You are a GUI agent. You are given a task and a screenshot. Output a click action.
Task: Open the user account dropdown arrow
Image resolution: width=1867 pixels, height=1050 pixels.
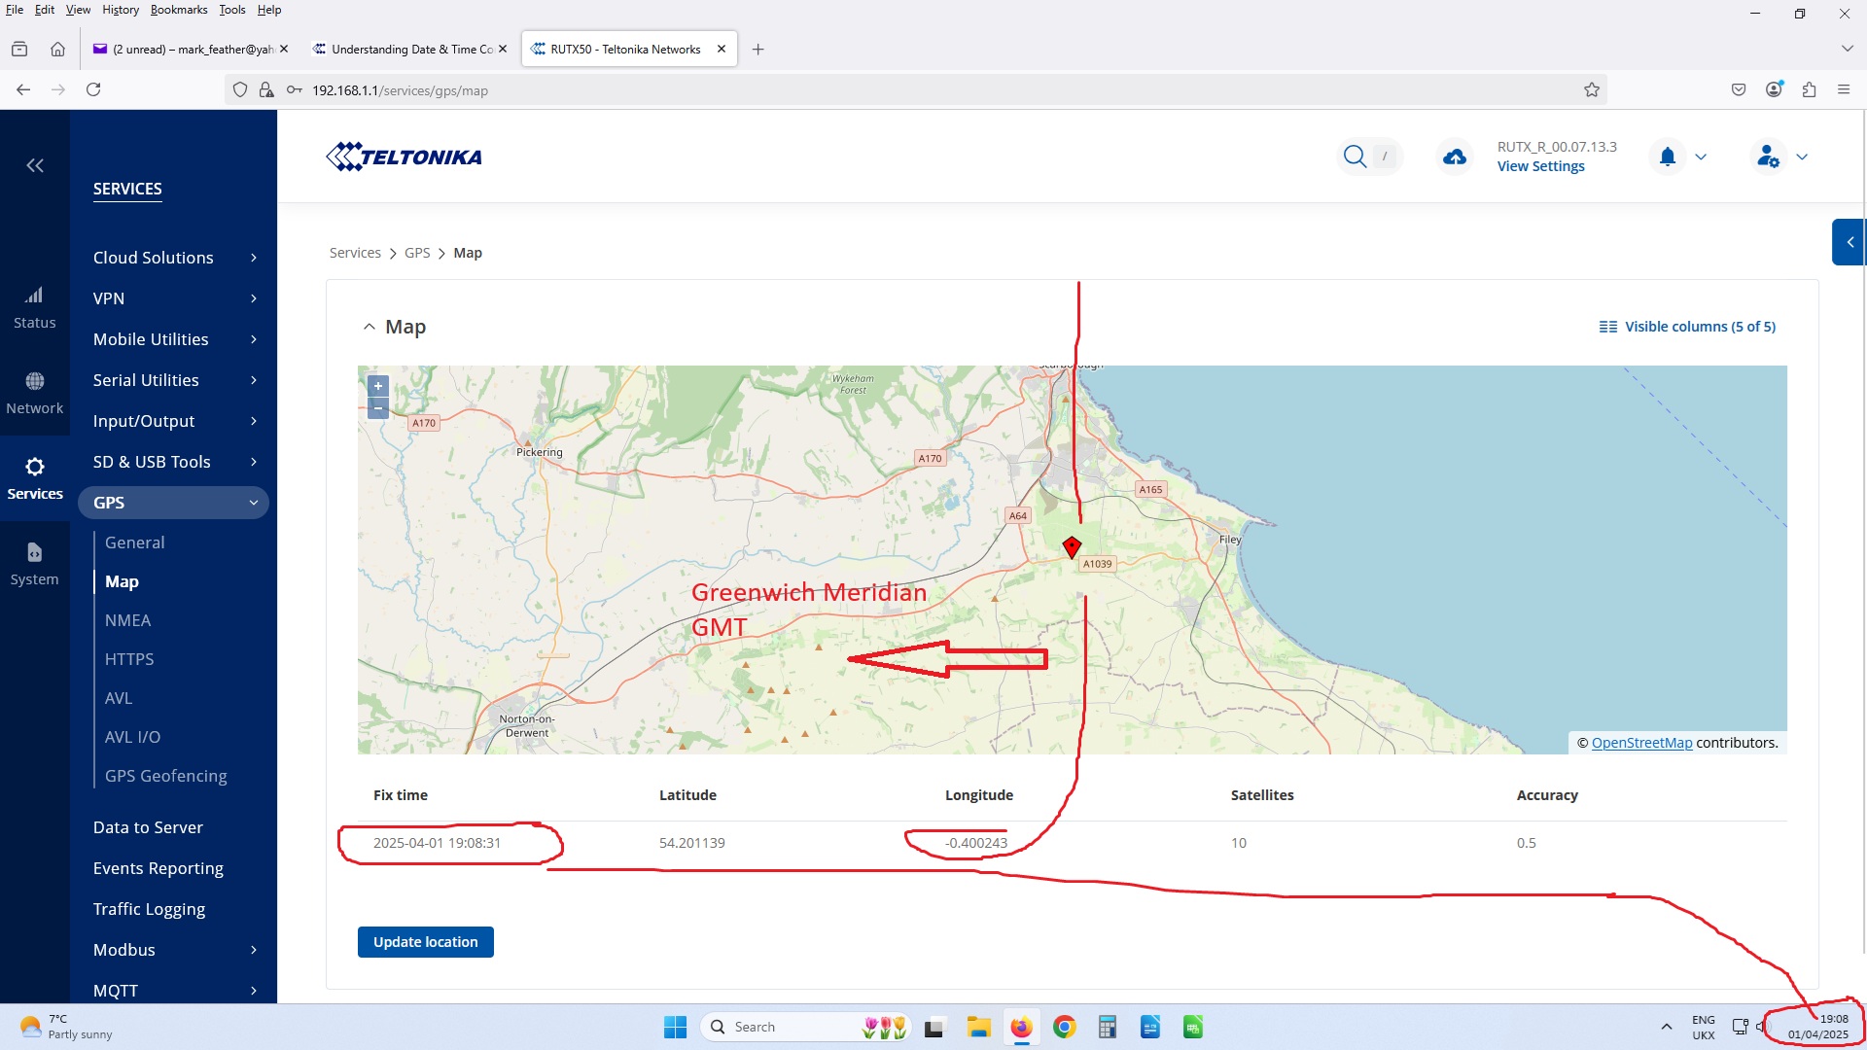click(x=1802, y=157)
